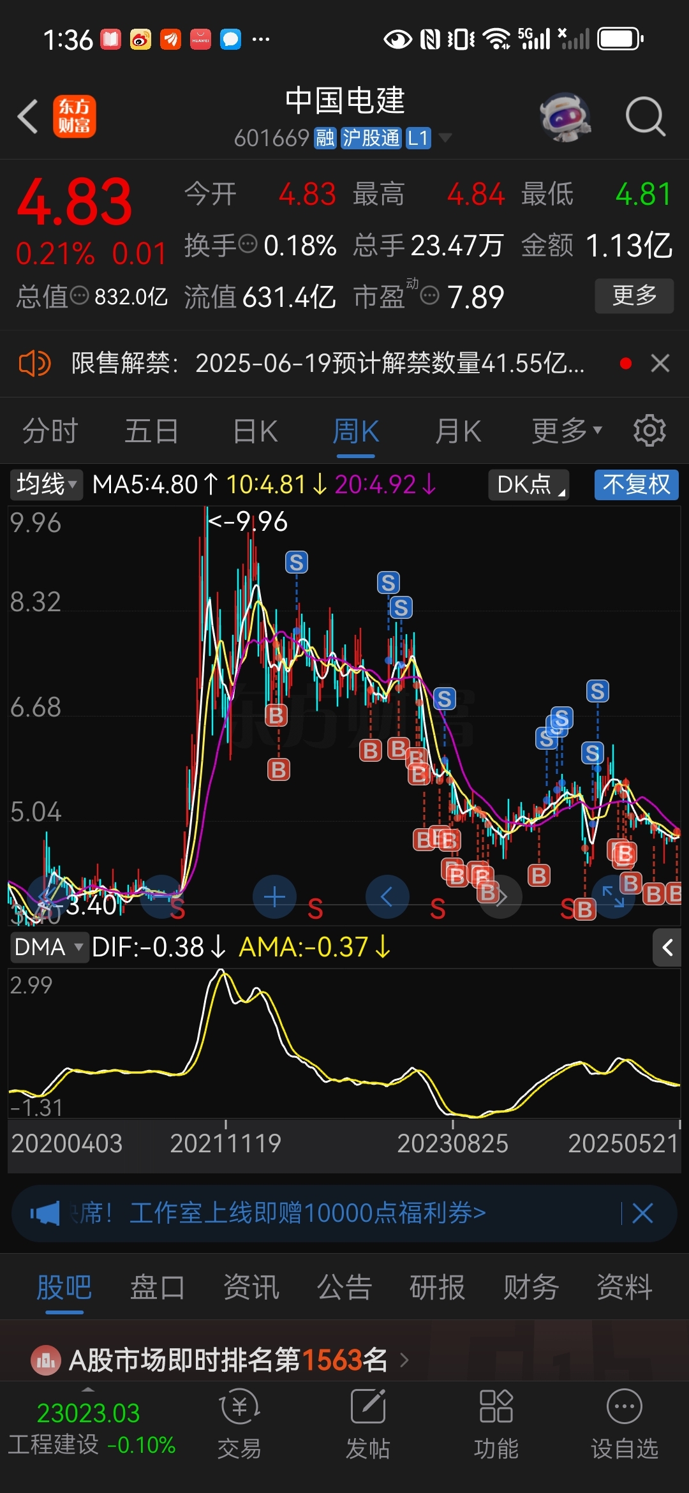Tap the 4.83 current price
The width and height of the screenshot is (689, 1493).
pyautogui.click(x=75, y=202)
